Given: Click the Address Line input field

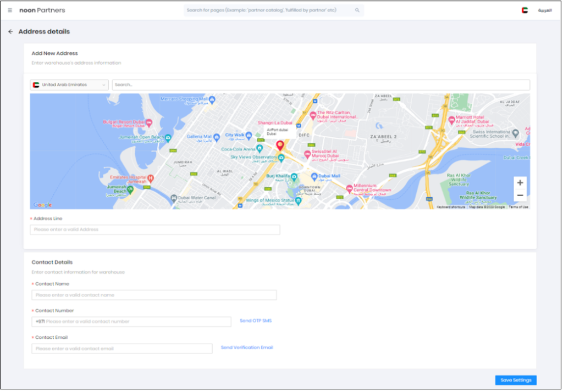Looking at the screenshot, I should [155, 230].
